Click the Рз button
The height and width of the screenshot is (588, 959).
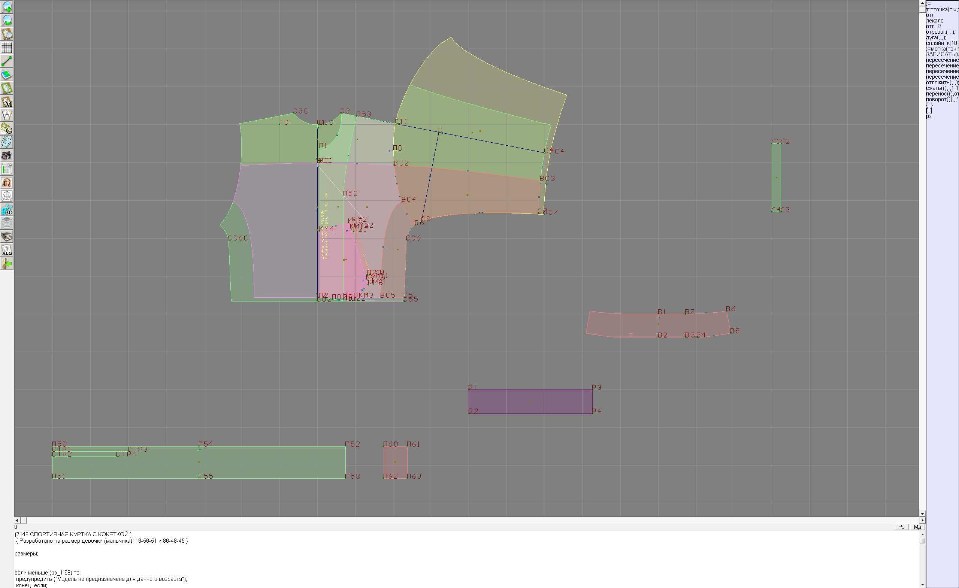click(x=901, y=527)
